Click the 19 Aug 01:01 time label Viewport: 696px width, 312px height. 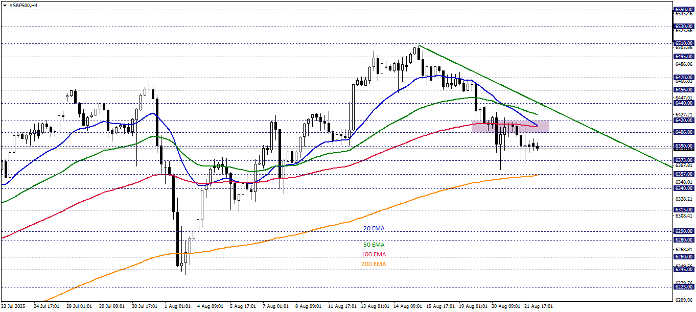pyautogui.click(x=474, y=307)
